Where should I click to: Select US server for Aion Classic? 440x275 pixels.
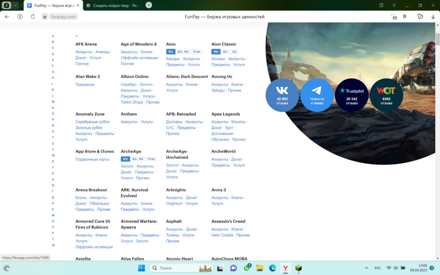point(235,51)
